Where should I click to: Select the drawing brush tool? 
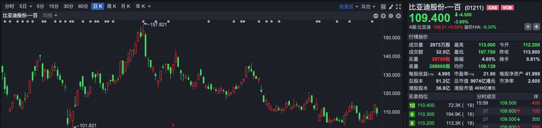[391, 7]
